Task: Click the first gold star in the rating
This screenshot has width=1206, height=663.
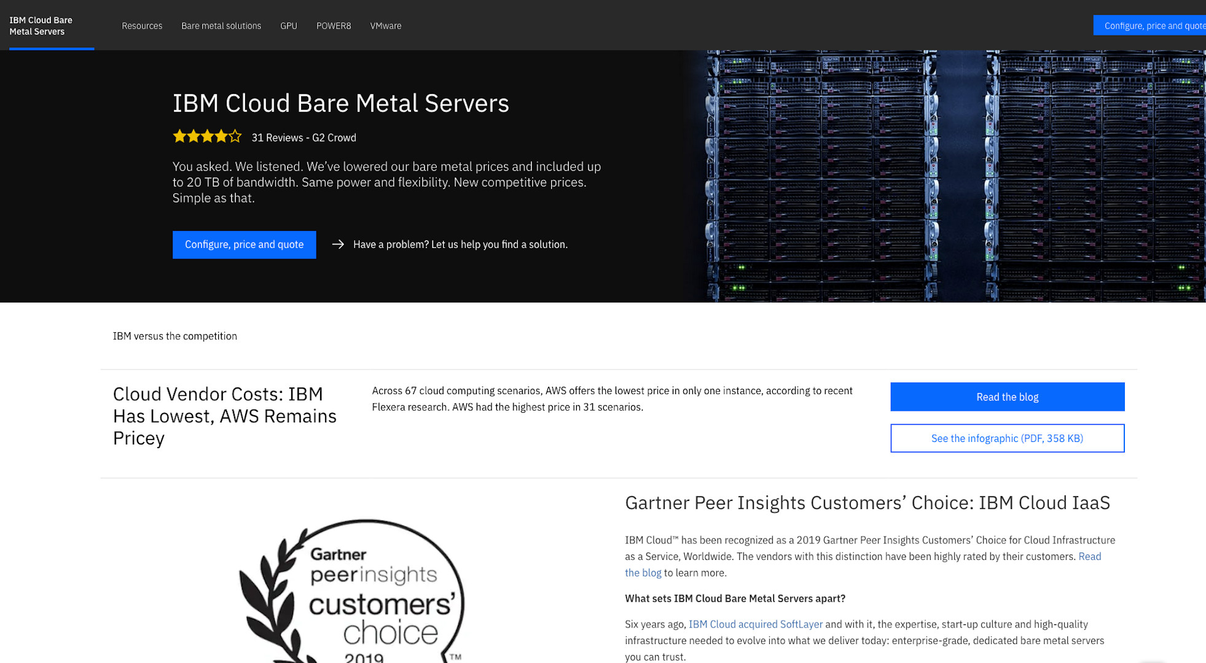Action: [x=179, y=136]
